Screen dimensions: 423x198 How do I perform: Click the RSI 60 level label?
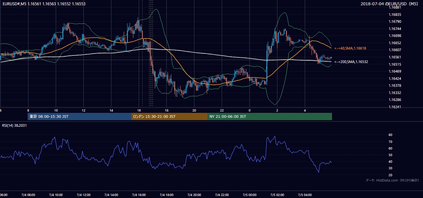click(390, 148)
